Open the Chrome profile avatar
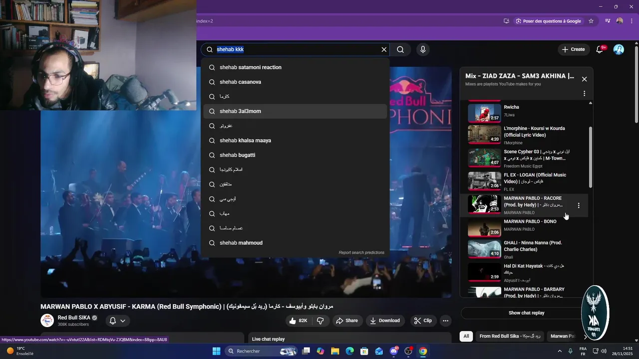Viewport: 639px width, 359px height. click(620, 21)
